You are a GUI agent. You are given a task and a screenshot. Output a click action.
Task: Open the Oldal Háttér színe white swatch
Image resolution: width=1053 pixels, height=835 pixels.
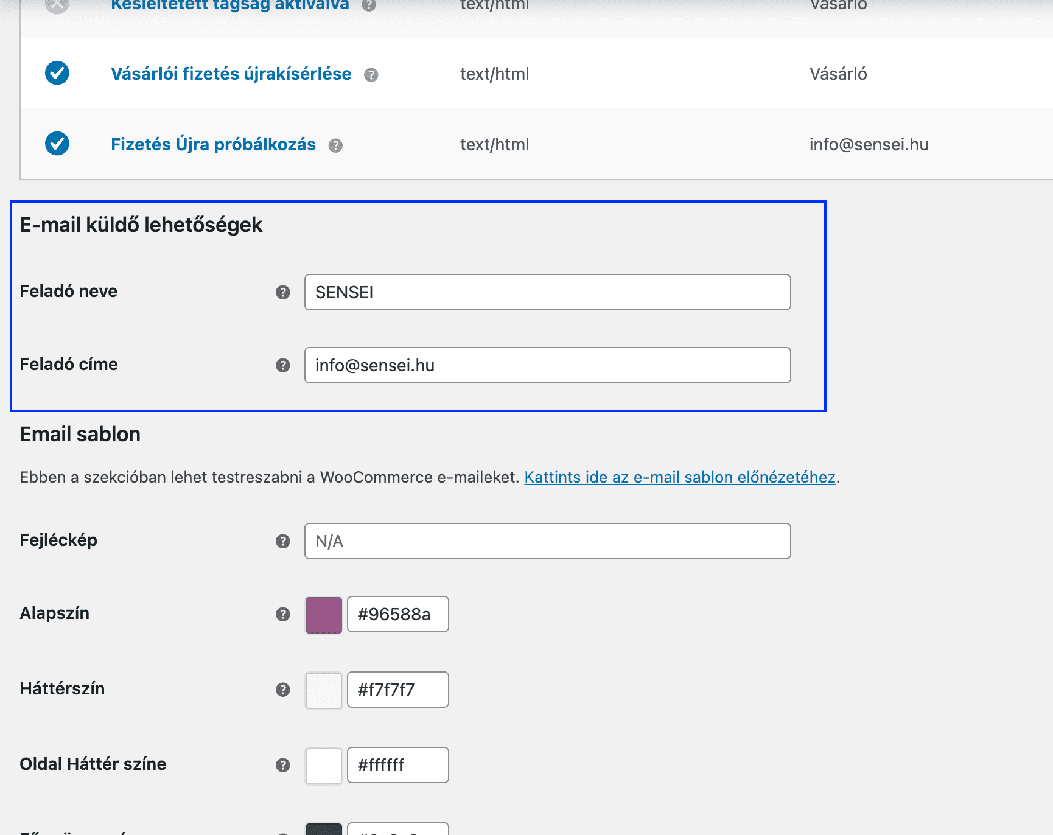(324, 766)
